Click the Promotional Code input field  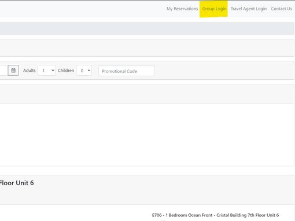coord(127,71)
